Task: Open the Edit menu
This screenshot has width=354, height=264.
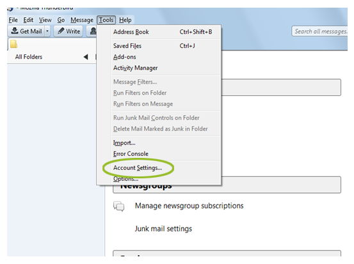Action: pos(28,20)
